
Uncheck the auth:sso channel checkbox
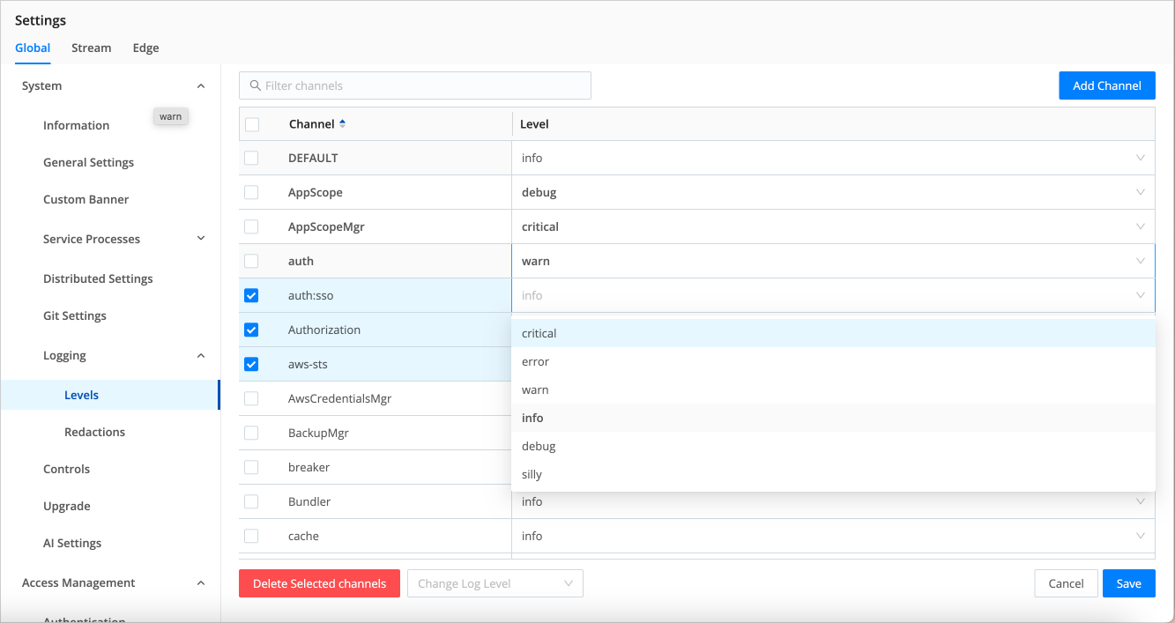[252, 295]
